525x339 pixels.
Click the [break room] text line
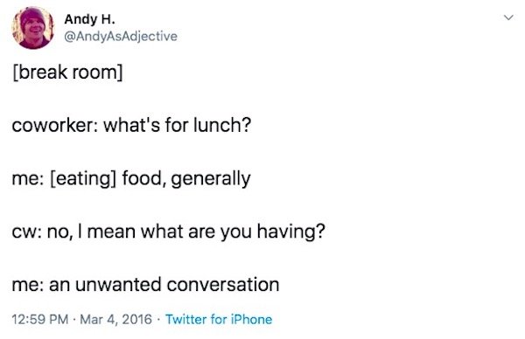(67, 72)
